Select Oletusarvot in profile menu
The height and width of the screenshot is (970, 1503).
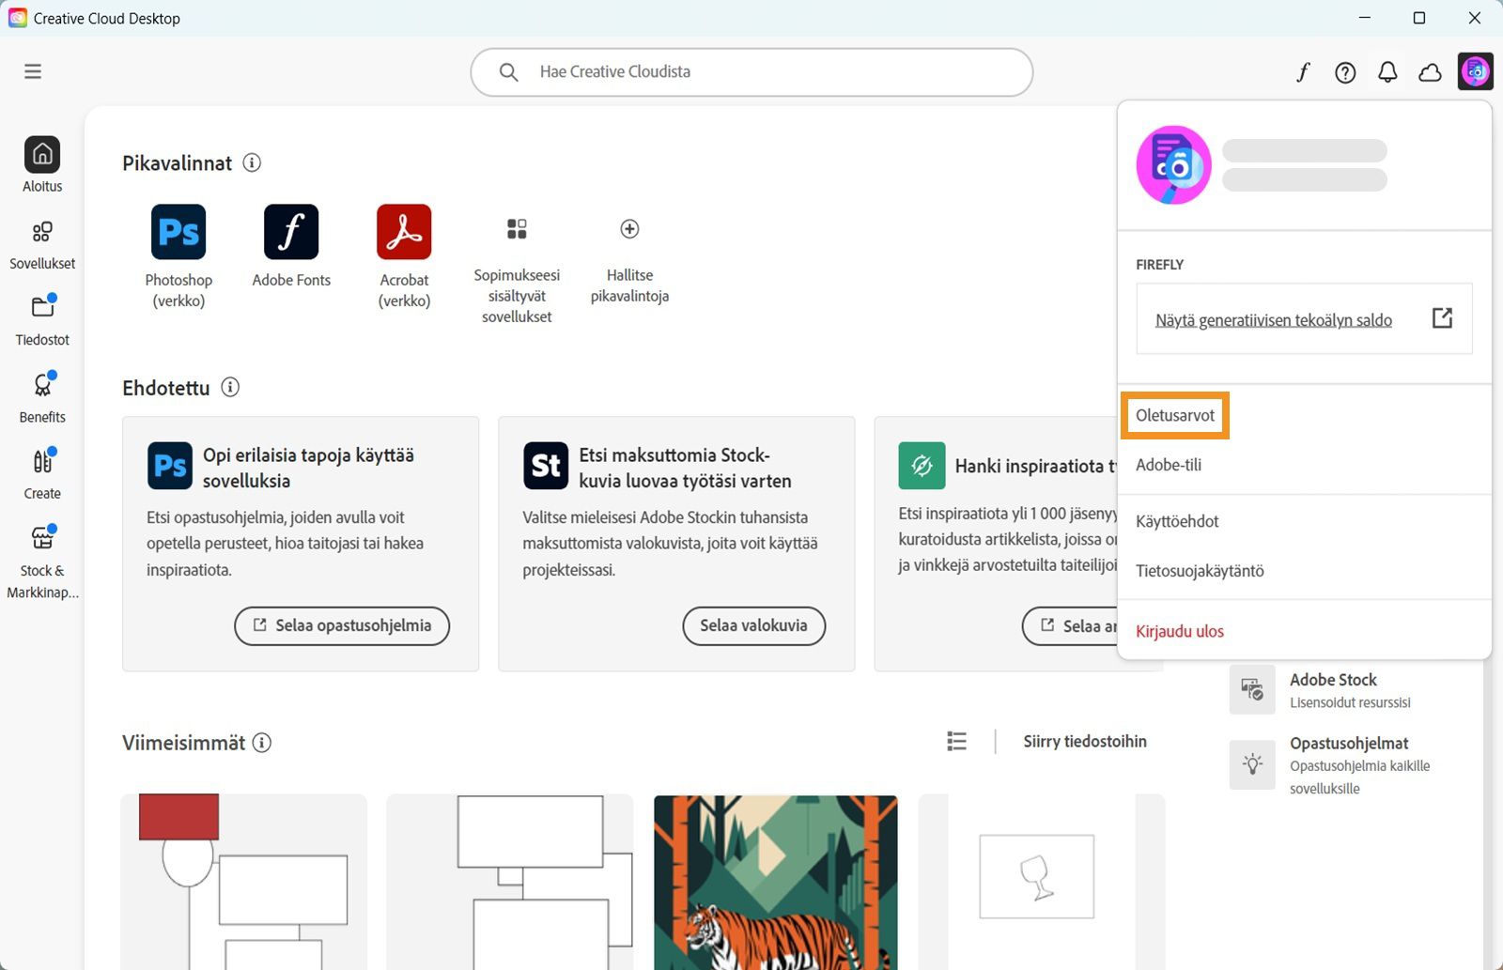coord(1175,415)
